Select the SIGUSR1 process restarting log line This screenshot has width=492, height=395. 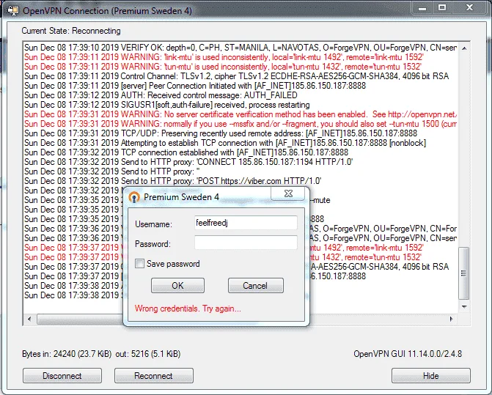[x=167, y=105]
